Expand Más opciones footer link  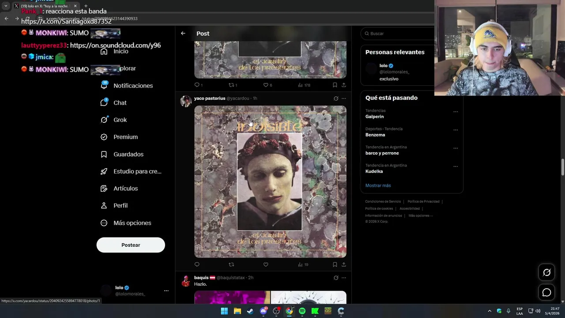(x=421, y=216)
